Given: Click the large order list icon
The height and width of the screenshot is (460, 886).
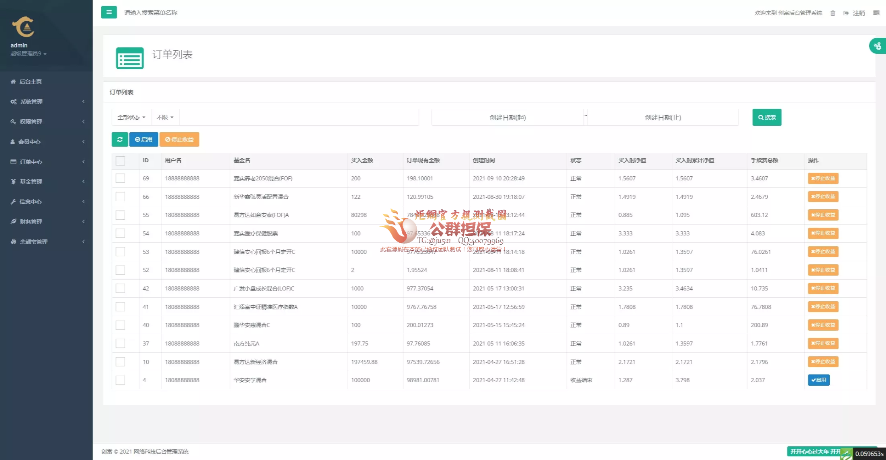Looking at the screenshot, I should pyautogui.click(x=129, y=58).
